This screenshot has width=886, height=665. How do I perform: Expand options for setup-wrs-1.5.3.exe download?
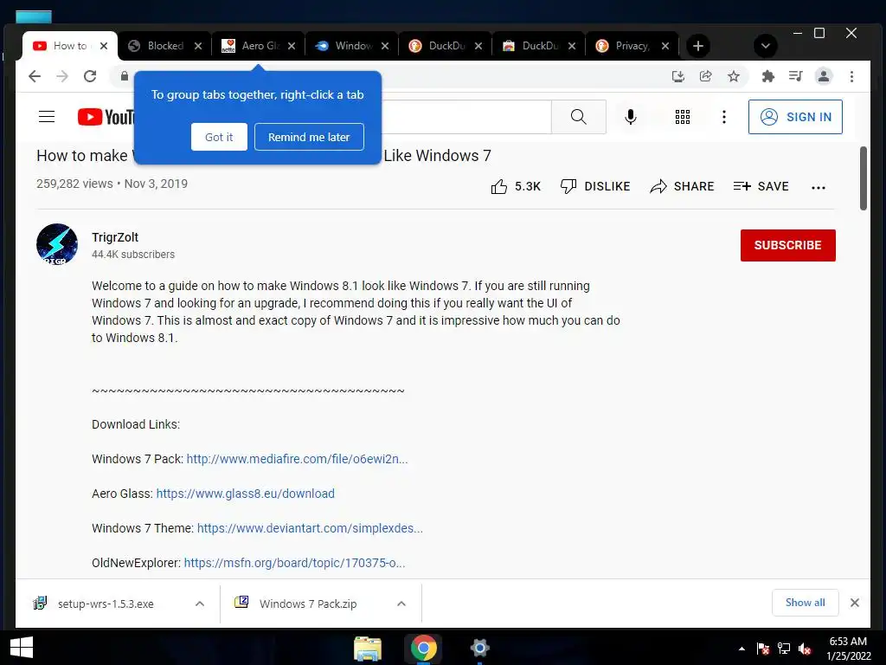click(200, 604)
